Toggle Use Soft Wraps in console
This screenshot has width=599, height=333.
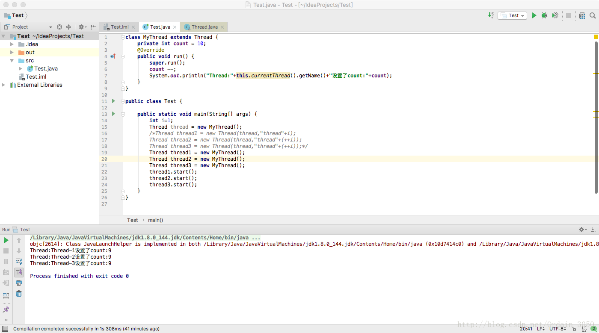click(x=19, y=262)
